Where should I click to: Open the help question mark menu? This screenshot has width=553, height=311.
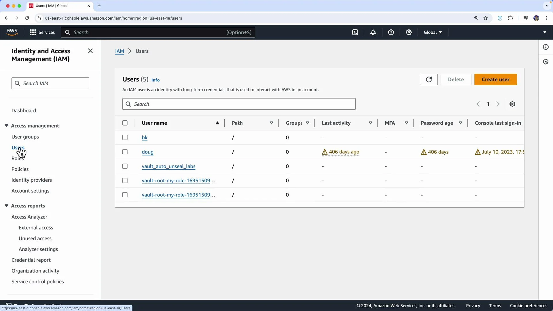click(391, 32)
